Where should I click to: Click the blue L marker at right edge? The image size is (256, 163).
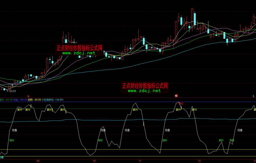coord(254,96)
